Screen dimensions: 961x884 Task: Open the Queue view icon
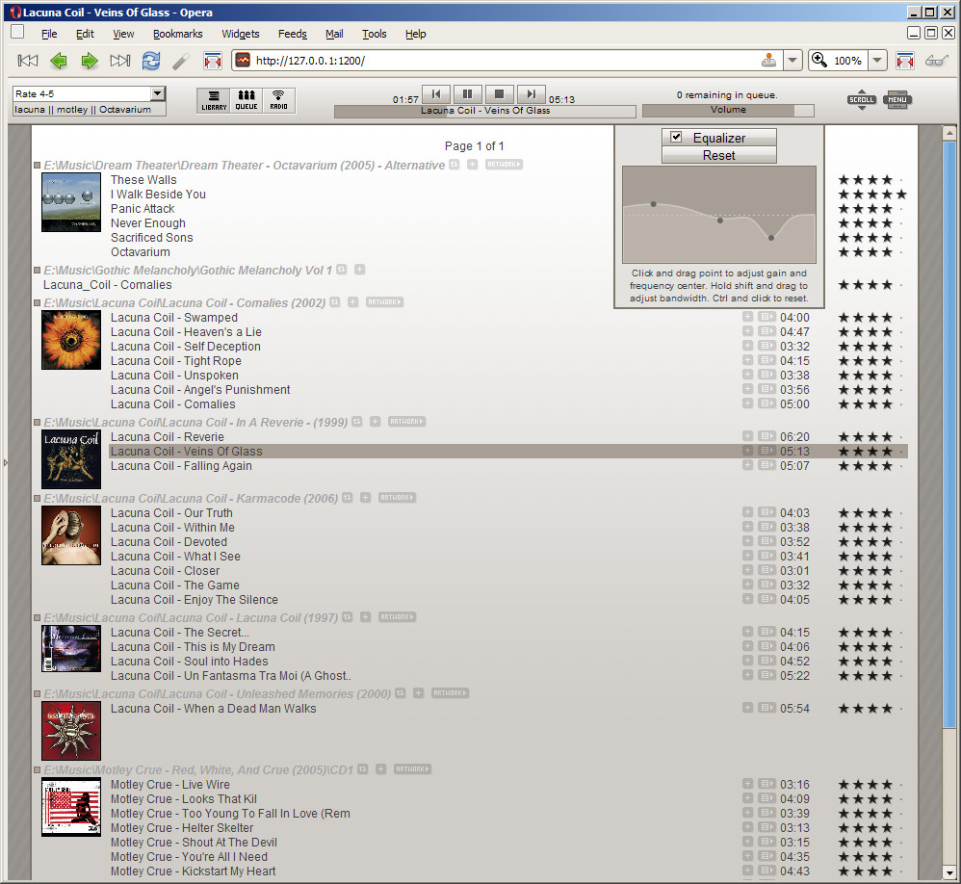point(247,100)
